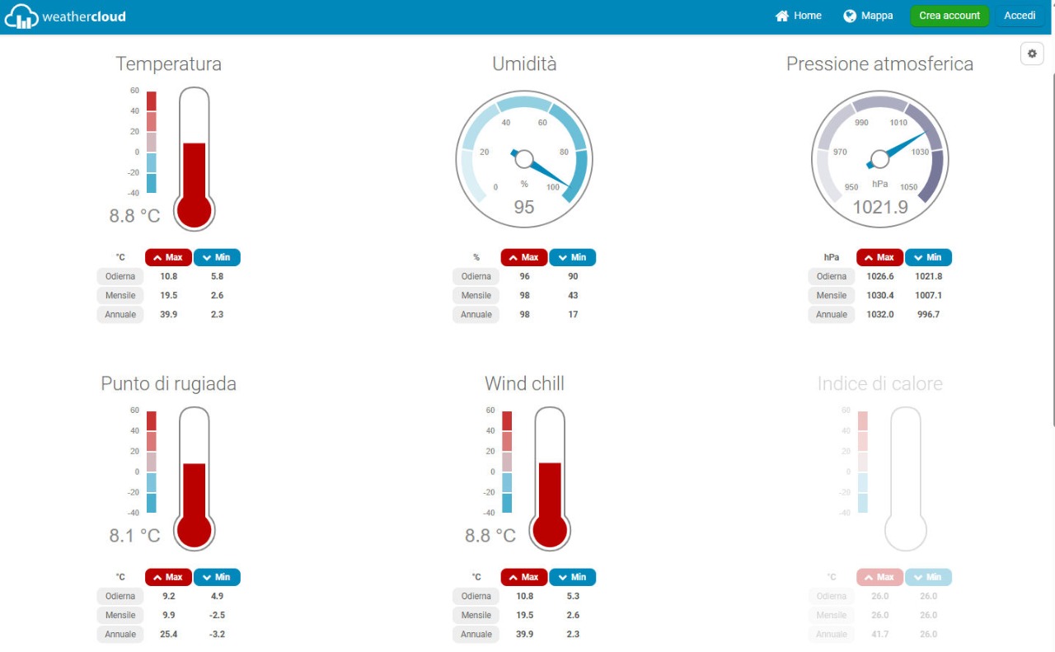Click the Umidità Max button
The image size is (1055, 652).
click(524, 257)
